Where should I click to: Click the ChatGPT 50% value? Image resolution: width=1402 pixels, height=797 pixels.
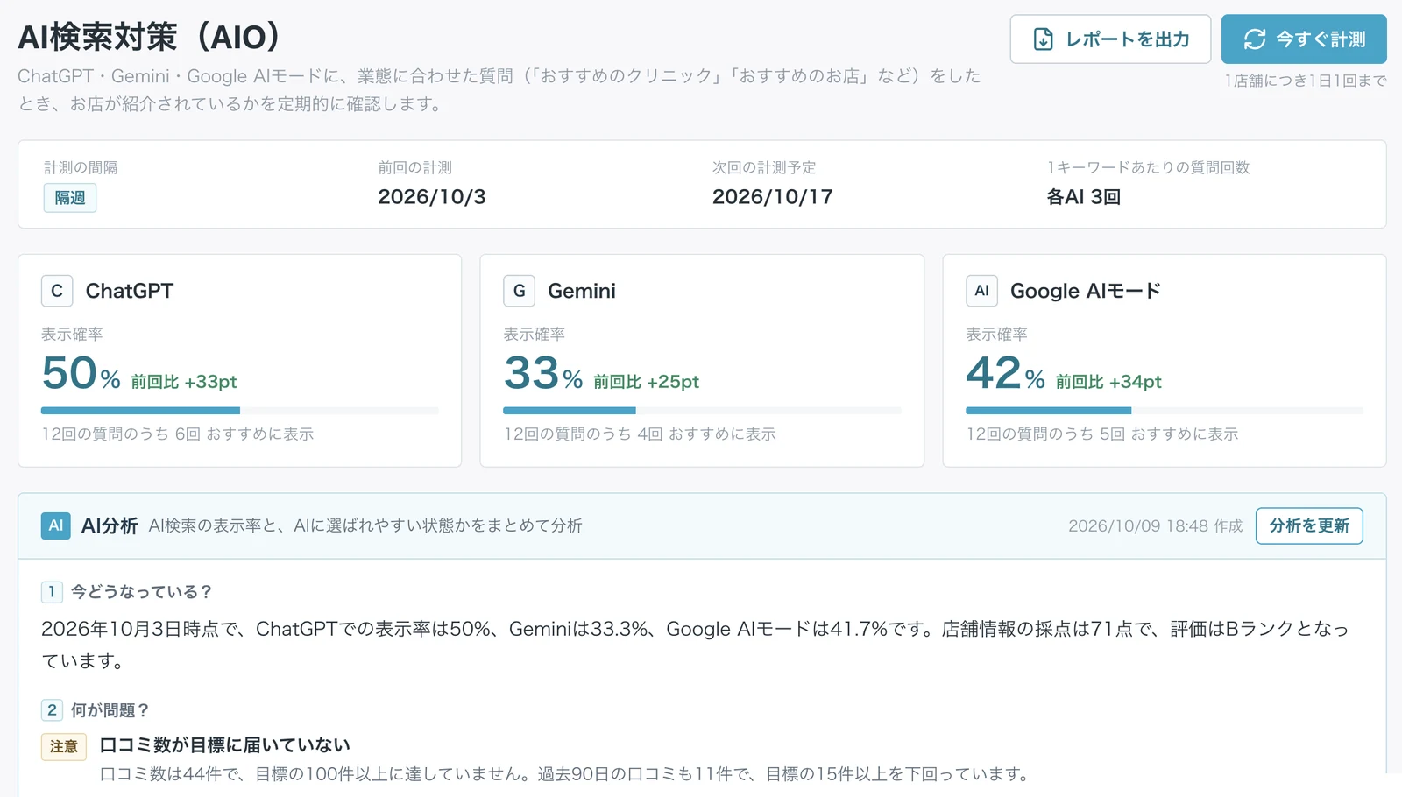pos(81,373)
